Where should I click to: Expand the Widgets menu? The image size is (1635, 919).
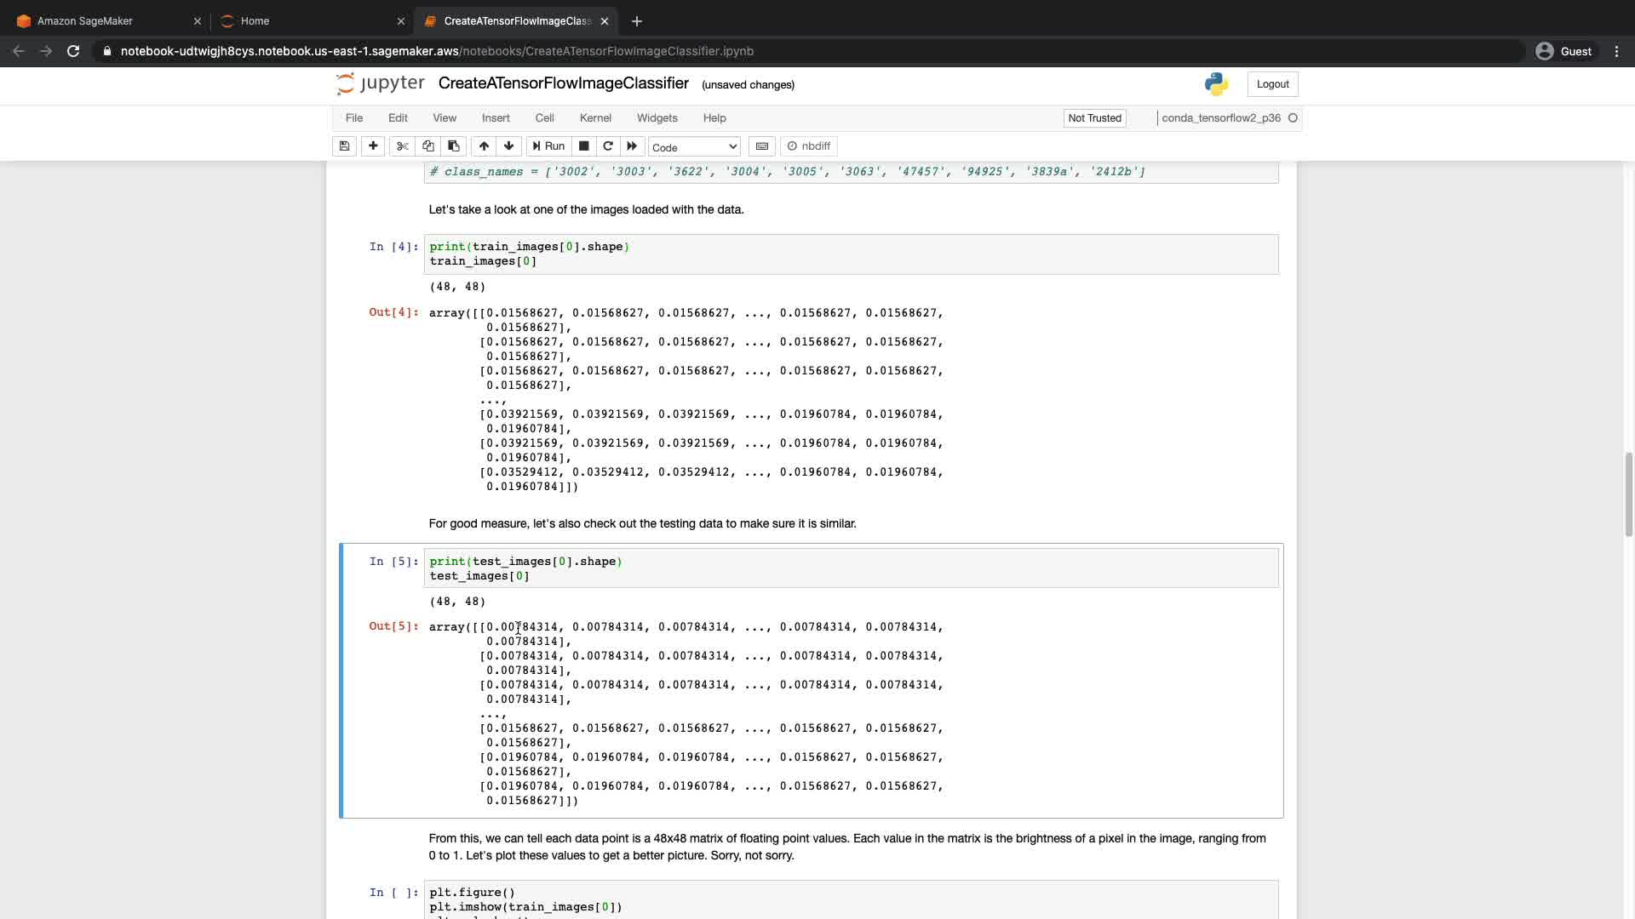657,118
